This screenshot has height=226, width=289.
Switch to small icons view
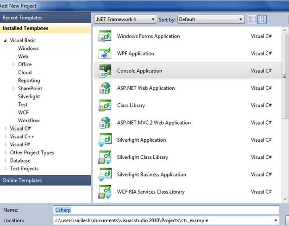pos(252,19)
